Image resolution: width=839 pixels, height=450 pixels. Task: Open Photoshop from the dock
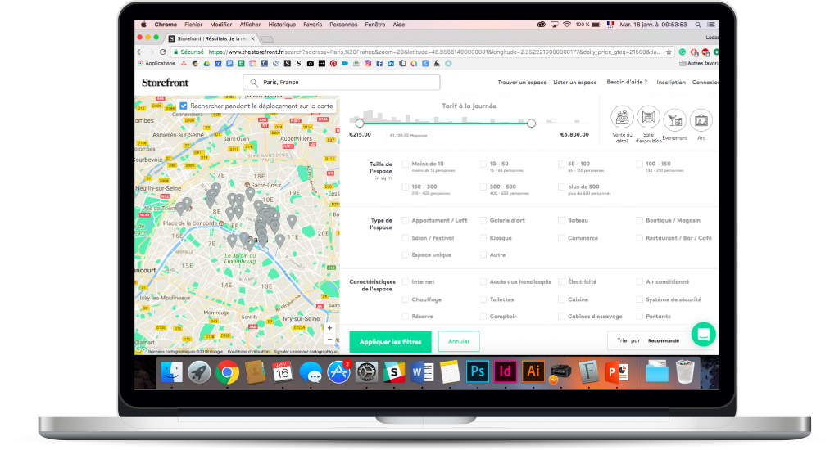[x=478, y=371]
